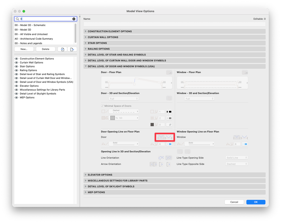Click blue Door opening line pen swatch
The height and width of the screenshot is (223, 281).
point(169,144)
